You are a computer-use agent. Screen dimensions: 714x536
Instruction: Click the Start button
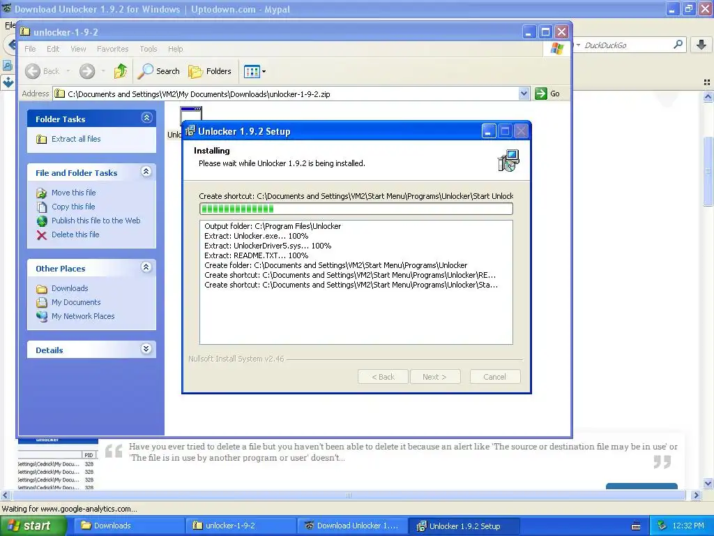point(33,526)
